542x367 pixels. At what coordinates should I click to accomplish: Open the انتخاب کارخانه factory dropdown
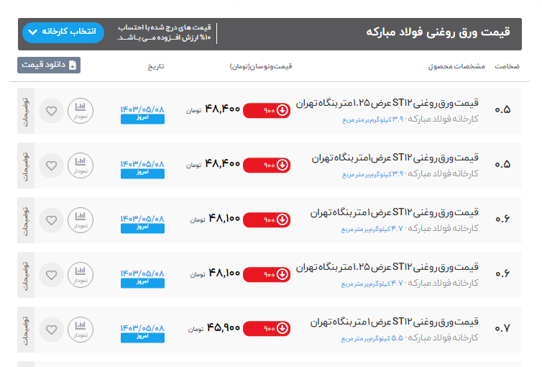(x=63, y=32)
